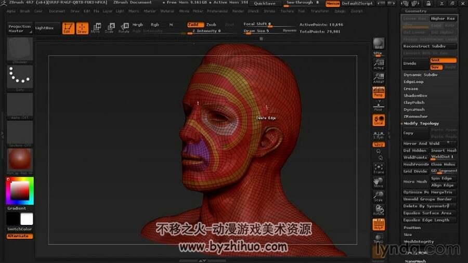Viewport: 468px width, 263px height.
Task: Toggle the Smt smoothing button
Action: coord(443,60)
